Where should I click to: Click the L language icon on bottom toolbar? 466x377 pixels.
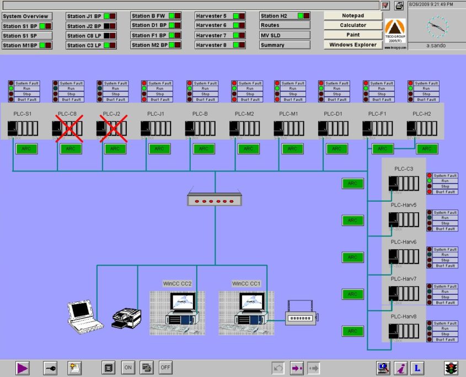[416, 367]
